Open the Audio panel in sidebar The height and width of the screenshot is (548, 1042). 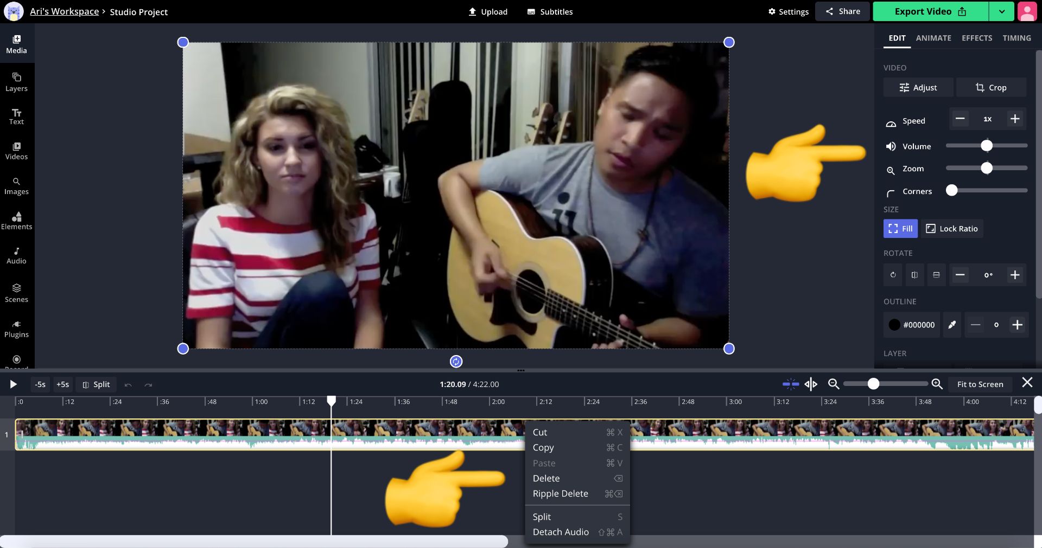(16, 255)
